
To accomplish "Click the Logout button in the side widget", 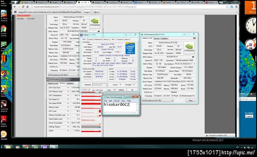I will click(x=249, y=116).
